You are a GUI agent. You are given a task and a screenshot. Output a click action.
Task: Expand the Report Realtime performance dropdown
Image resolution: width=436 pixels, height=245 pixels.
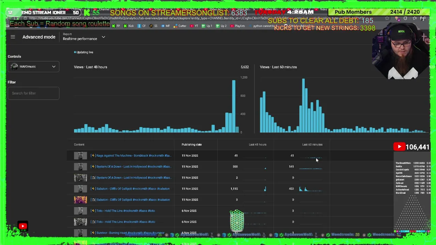pyautogui.click(x=103, y=37)
